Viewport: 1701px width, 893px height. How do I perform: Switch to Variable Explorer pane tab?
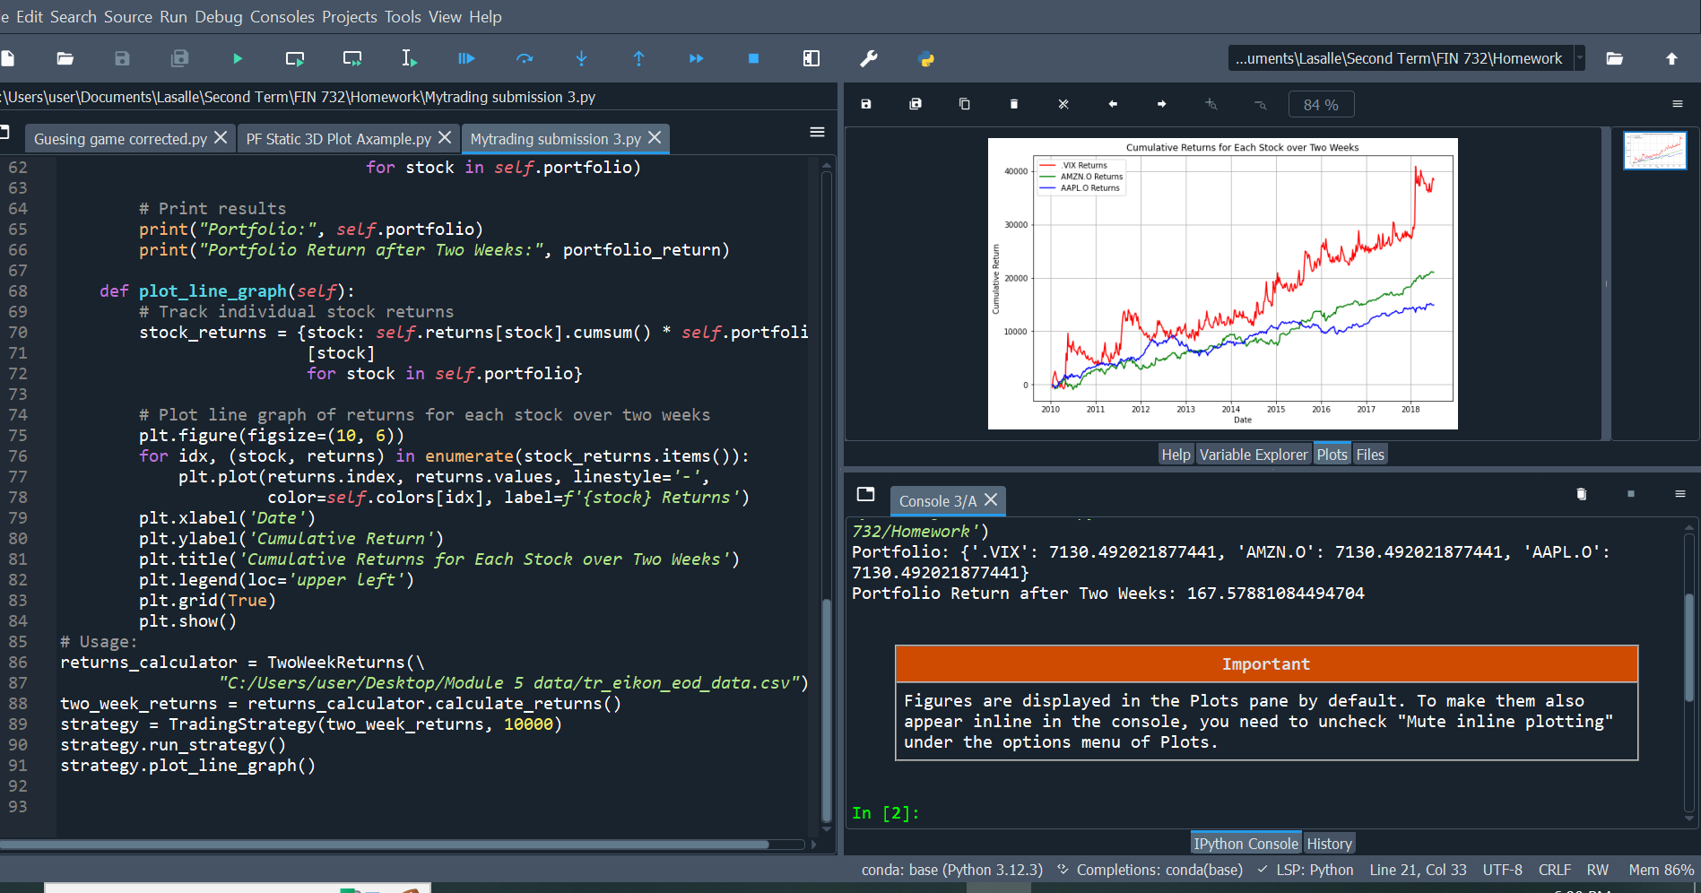pos(1254,455)
